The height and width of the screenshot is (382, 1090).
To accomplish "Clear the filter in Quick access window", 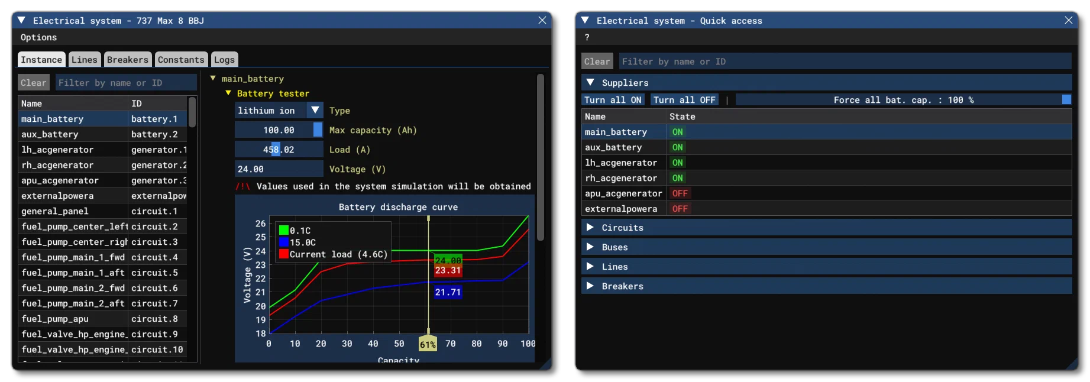I will coord(597,61).
